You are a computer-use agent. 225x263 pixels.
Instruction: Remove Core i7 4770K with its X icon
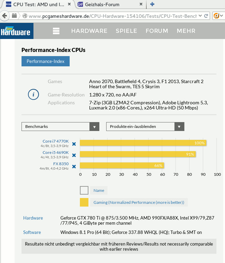tap(74, 144)
